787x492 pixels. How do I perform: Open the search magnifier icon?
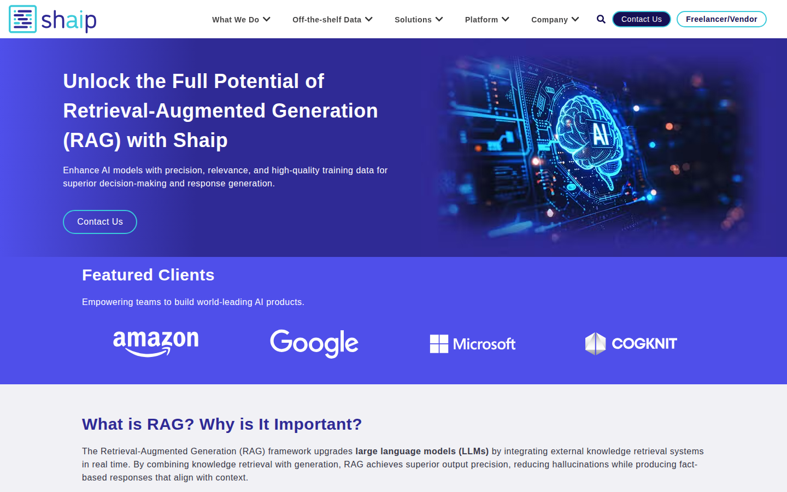[x=601, y=19]
